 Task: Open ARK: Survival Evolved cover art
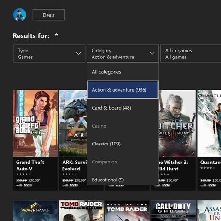point(73,123)
